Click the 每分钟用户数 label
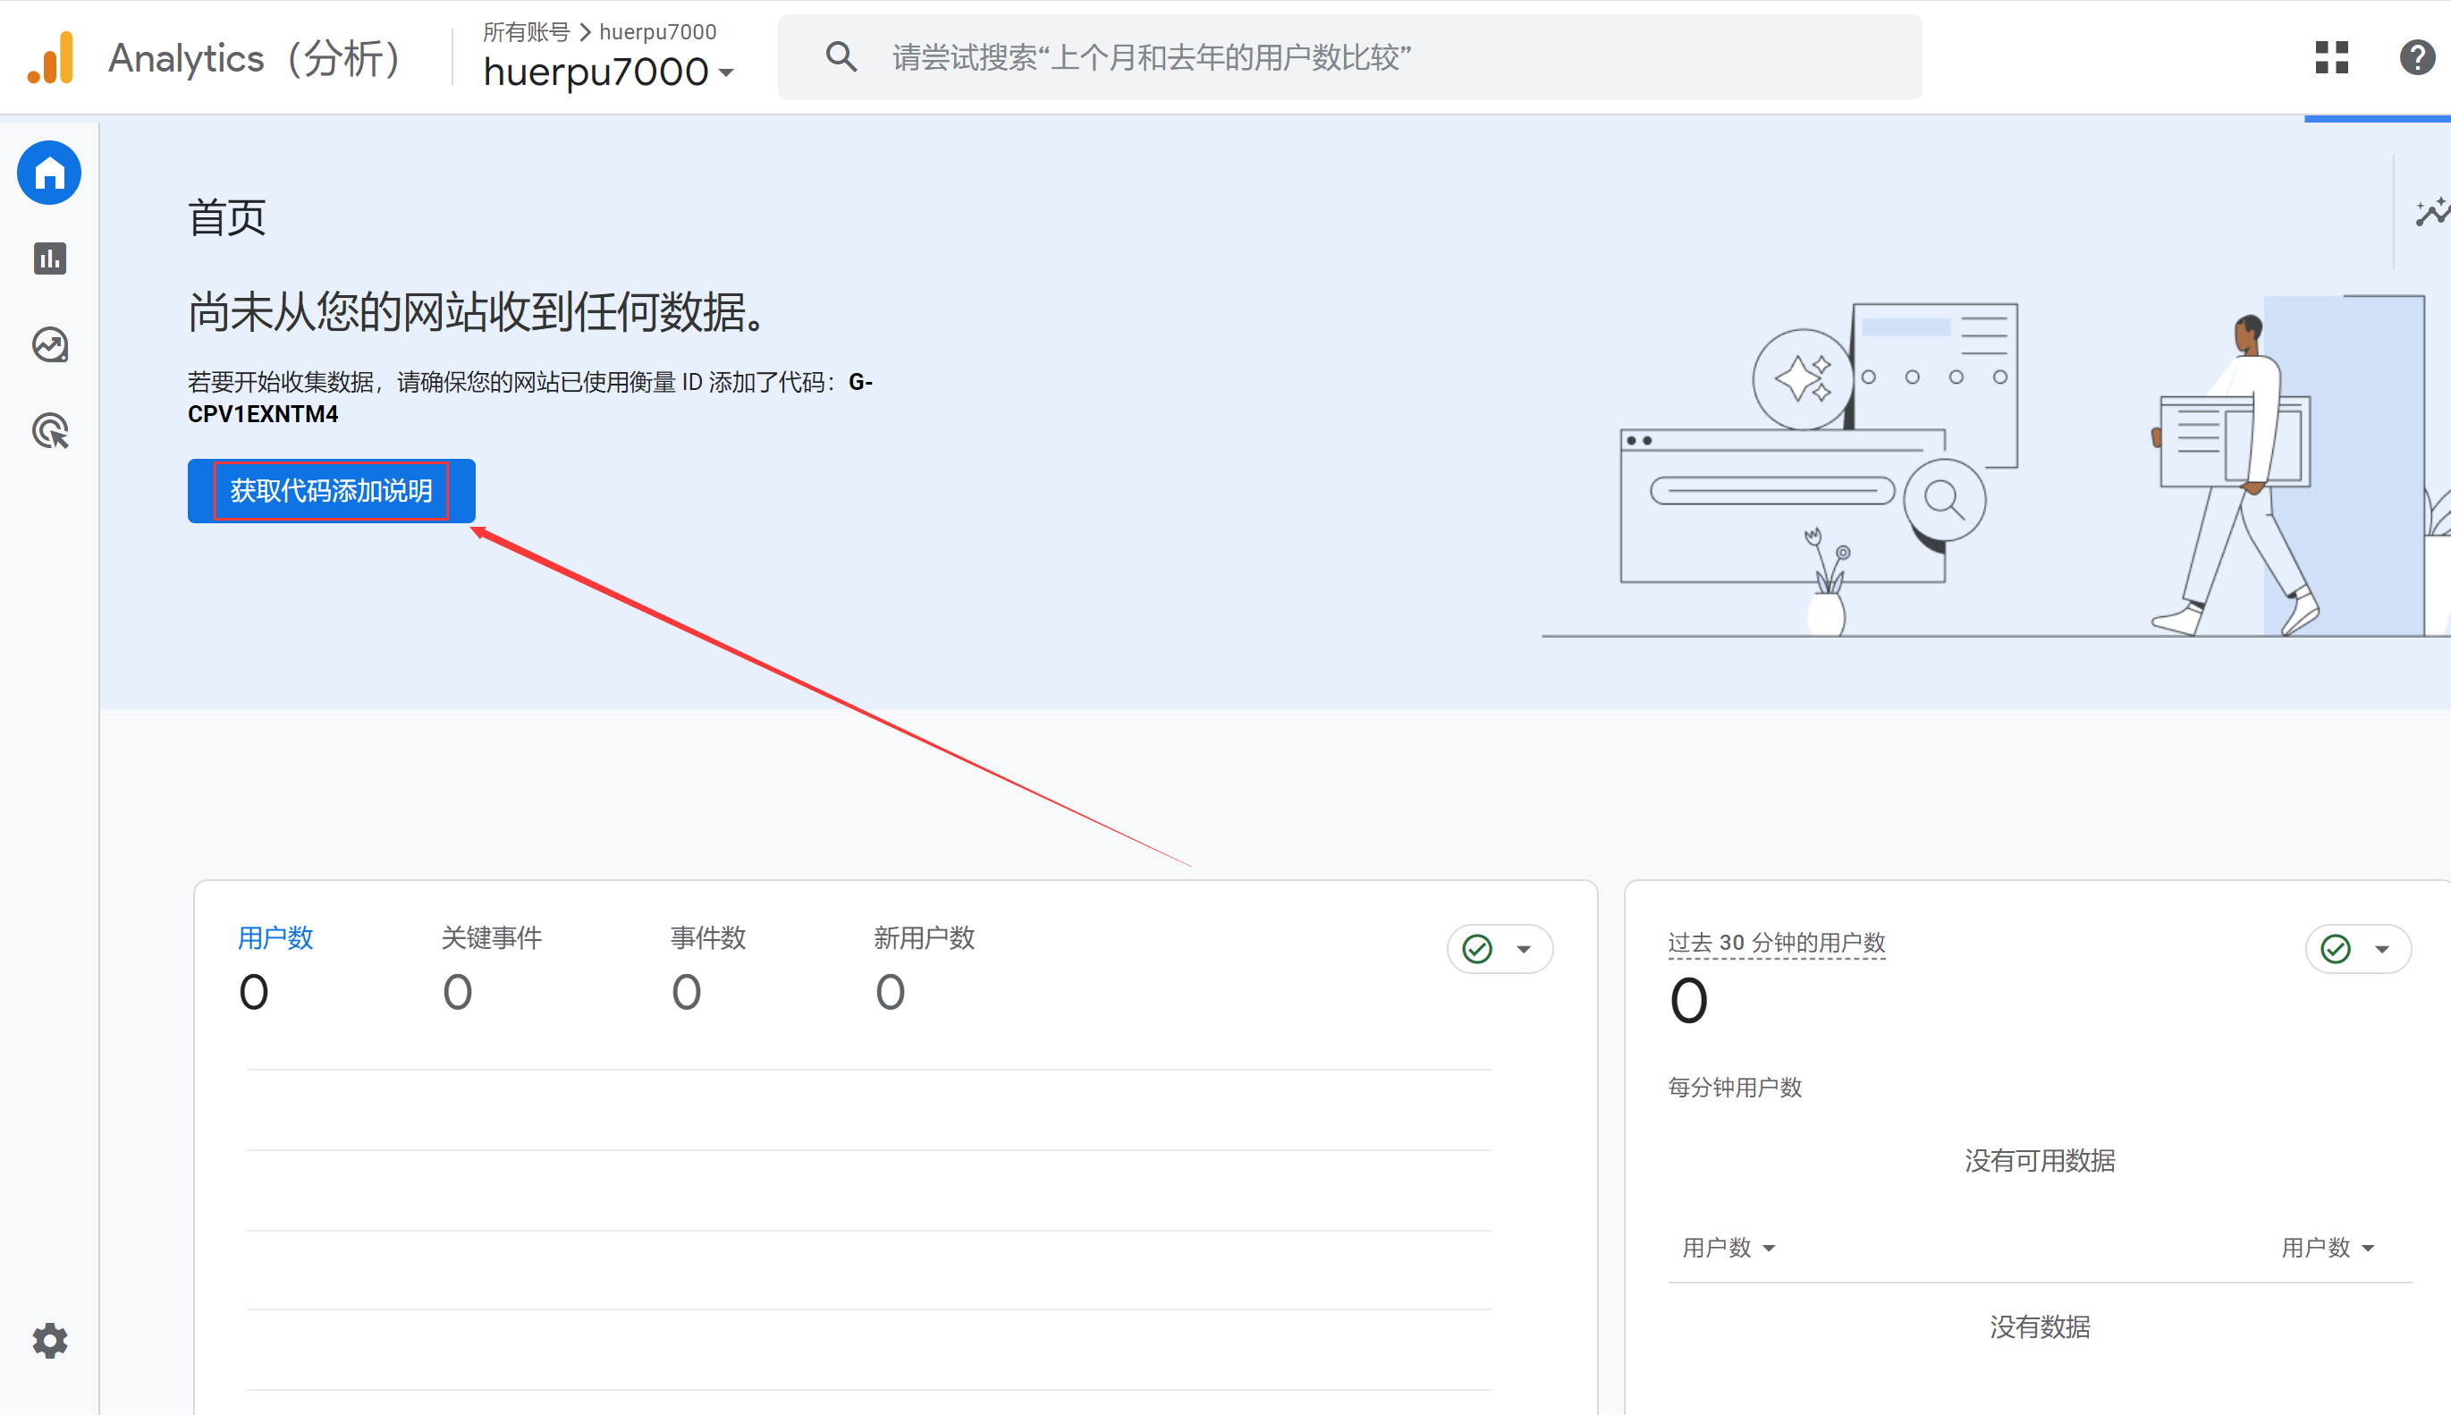 point(1735,1088)
